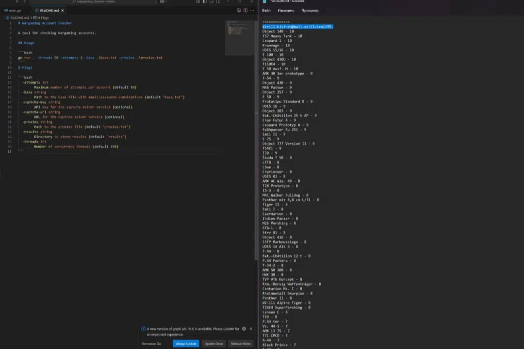Toggle bottom panel layout icon
This screenshot has width=524, height=349.
[211, 1]
